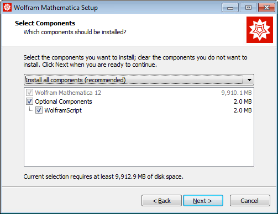The height and width of the screenshot is (214, 278).
Task: Cancel the Mathematica setup
Action: [250, 201]
